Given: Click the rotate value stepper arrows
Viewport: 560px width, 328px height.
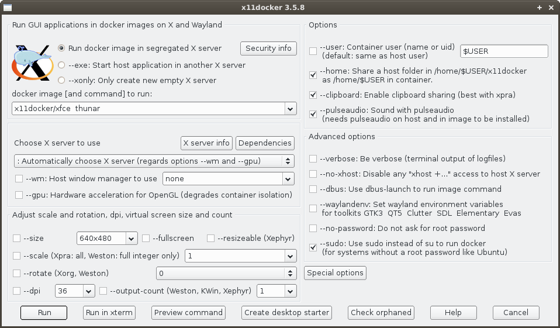Looking at the screenshot, I should click(291, 274).
